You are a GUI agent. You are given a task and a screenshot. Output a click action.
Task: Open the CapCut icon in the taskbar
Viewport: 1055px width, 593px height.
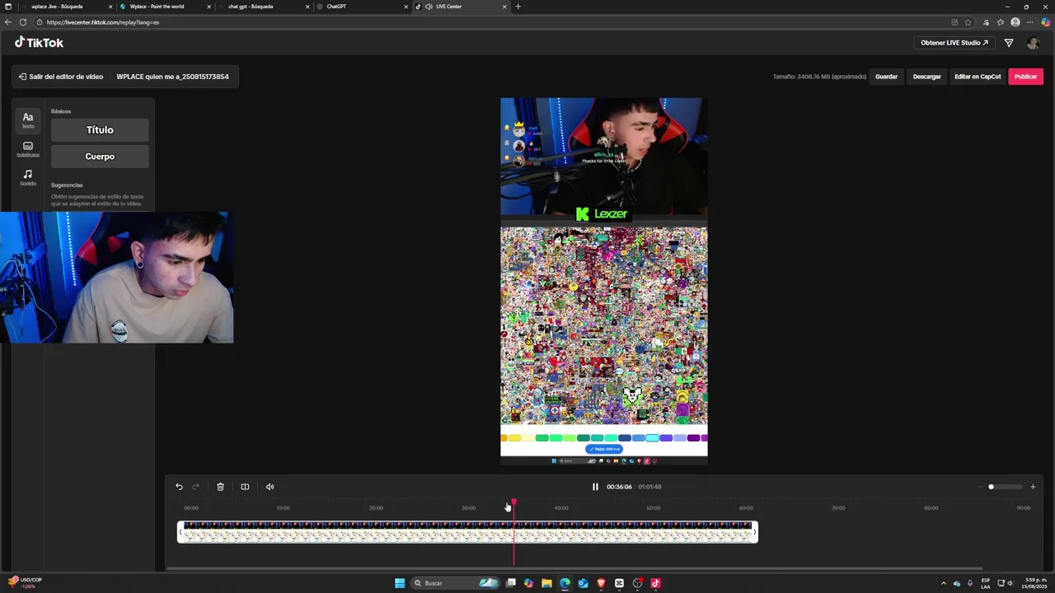(x=619, y=583)
